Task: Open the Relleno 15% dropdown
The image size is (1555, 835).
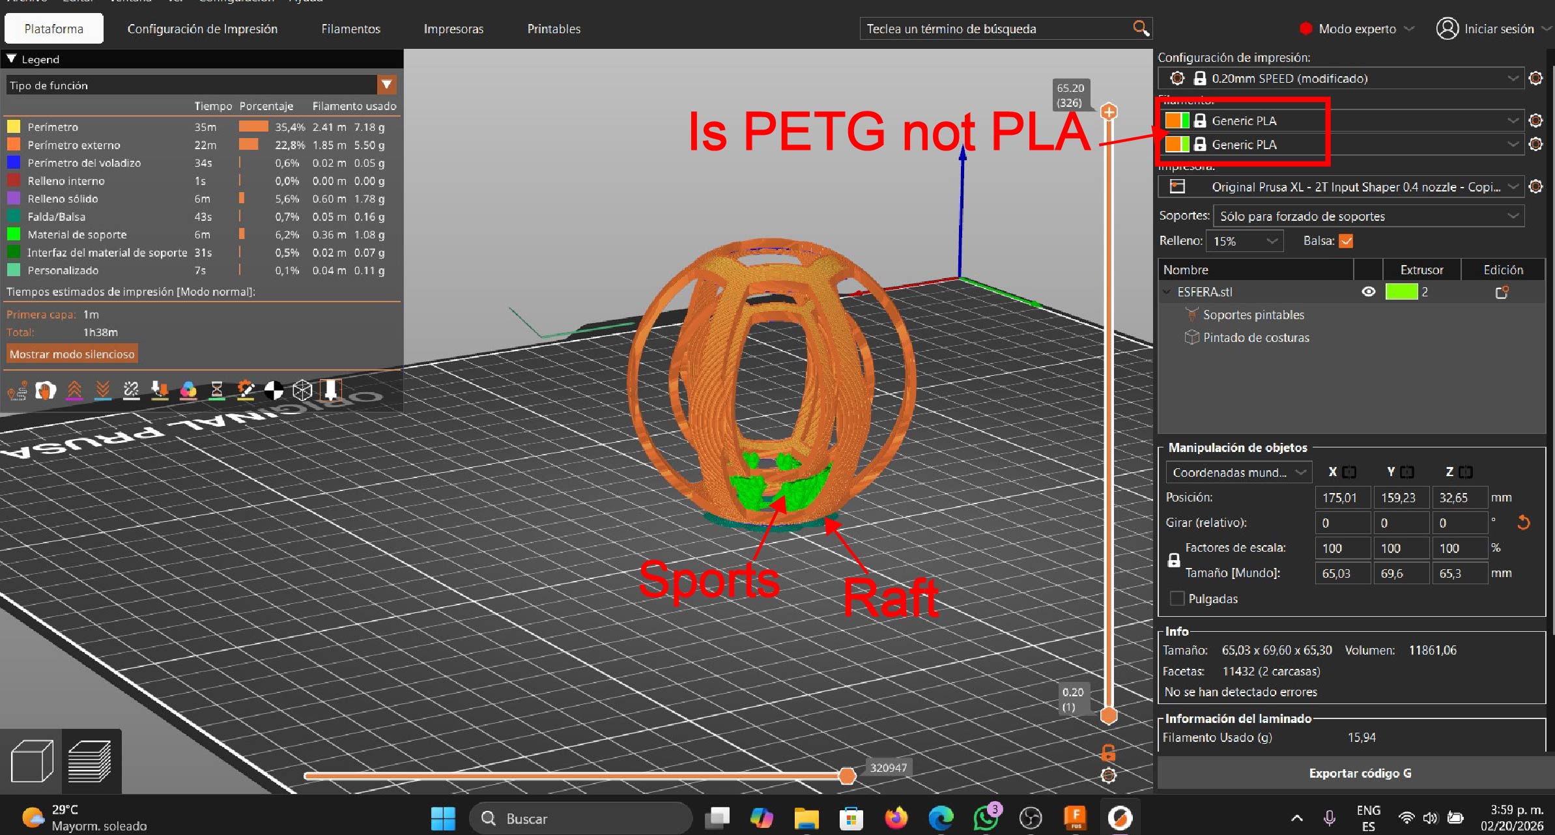Action: click(1244, 241)
